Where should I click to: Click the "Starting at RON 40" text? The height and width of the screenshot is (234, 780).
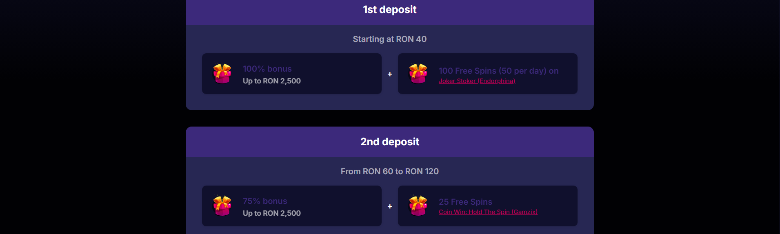pos(390,39)
